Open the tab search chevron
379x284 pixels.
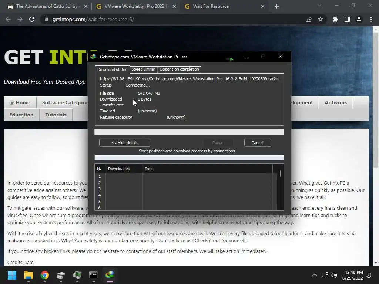pyautogui.click(x=319, y=5)
